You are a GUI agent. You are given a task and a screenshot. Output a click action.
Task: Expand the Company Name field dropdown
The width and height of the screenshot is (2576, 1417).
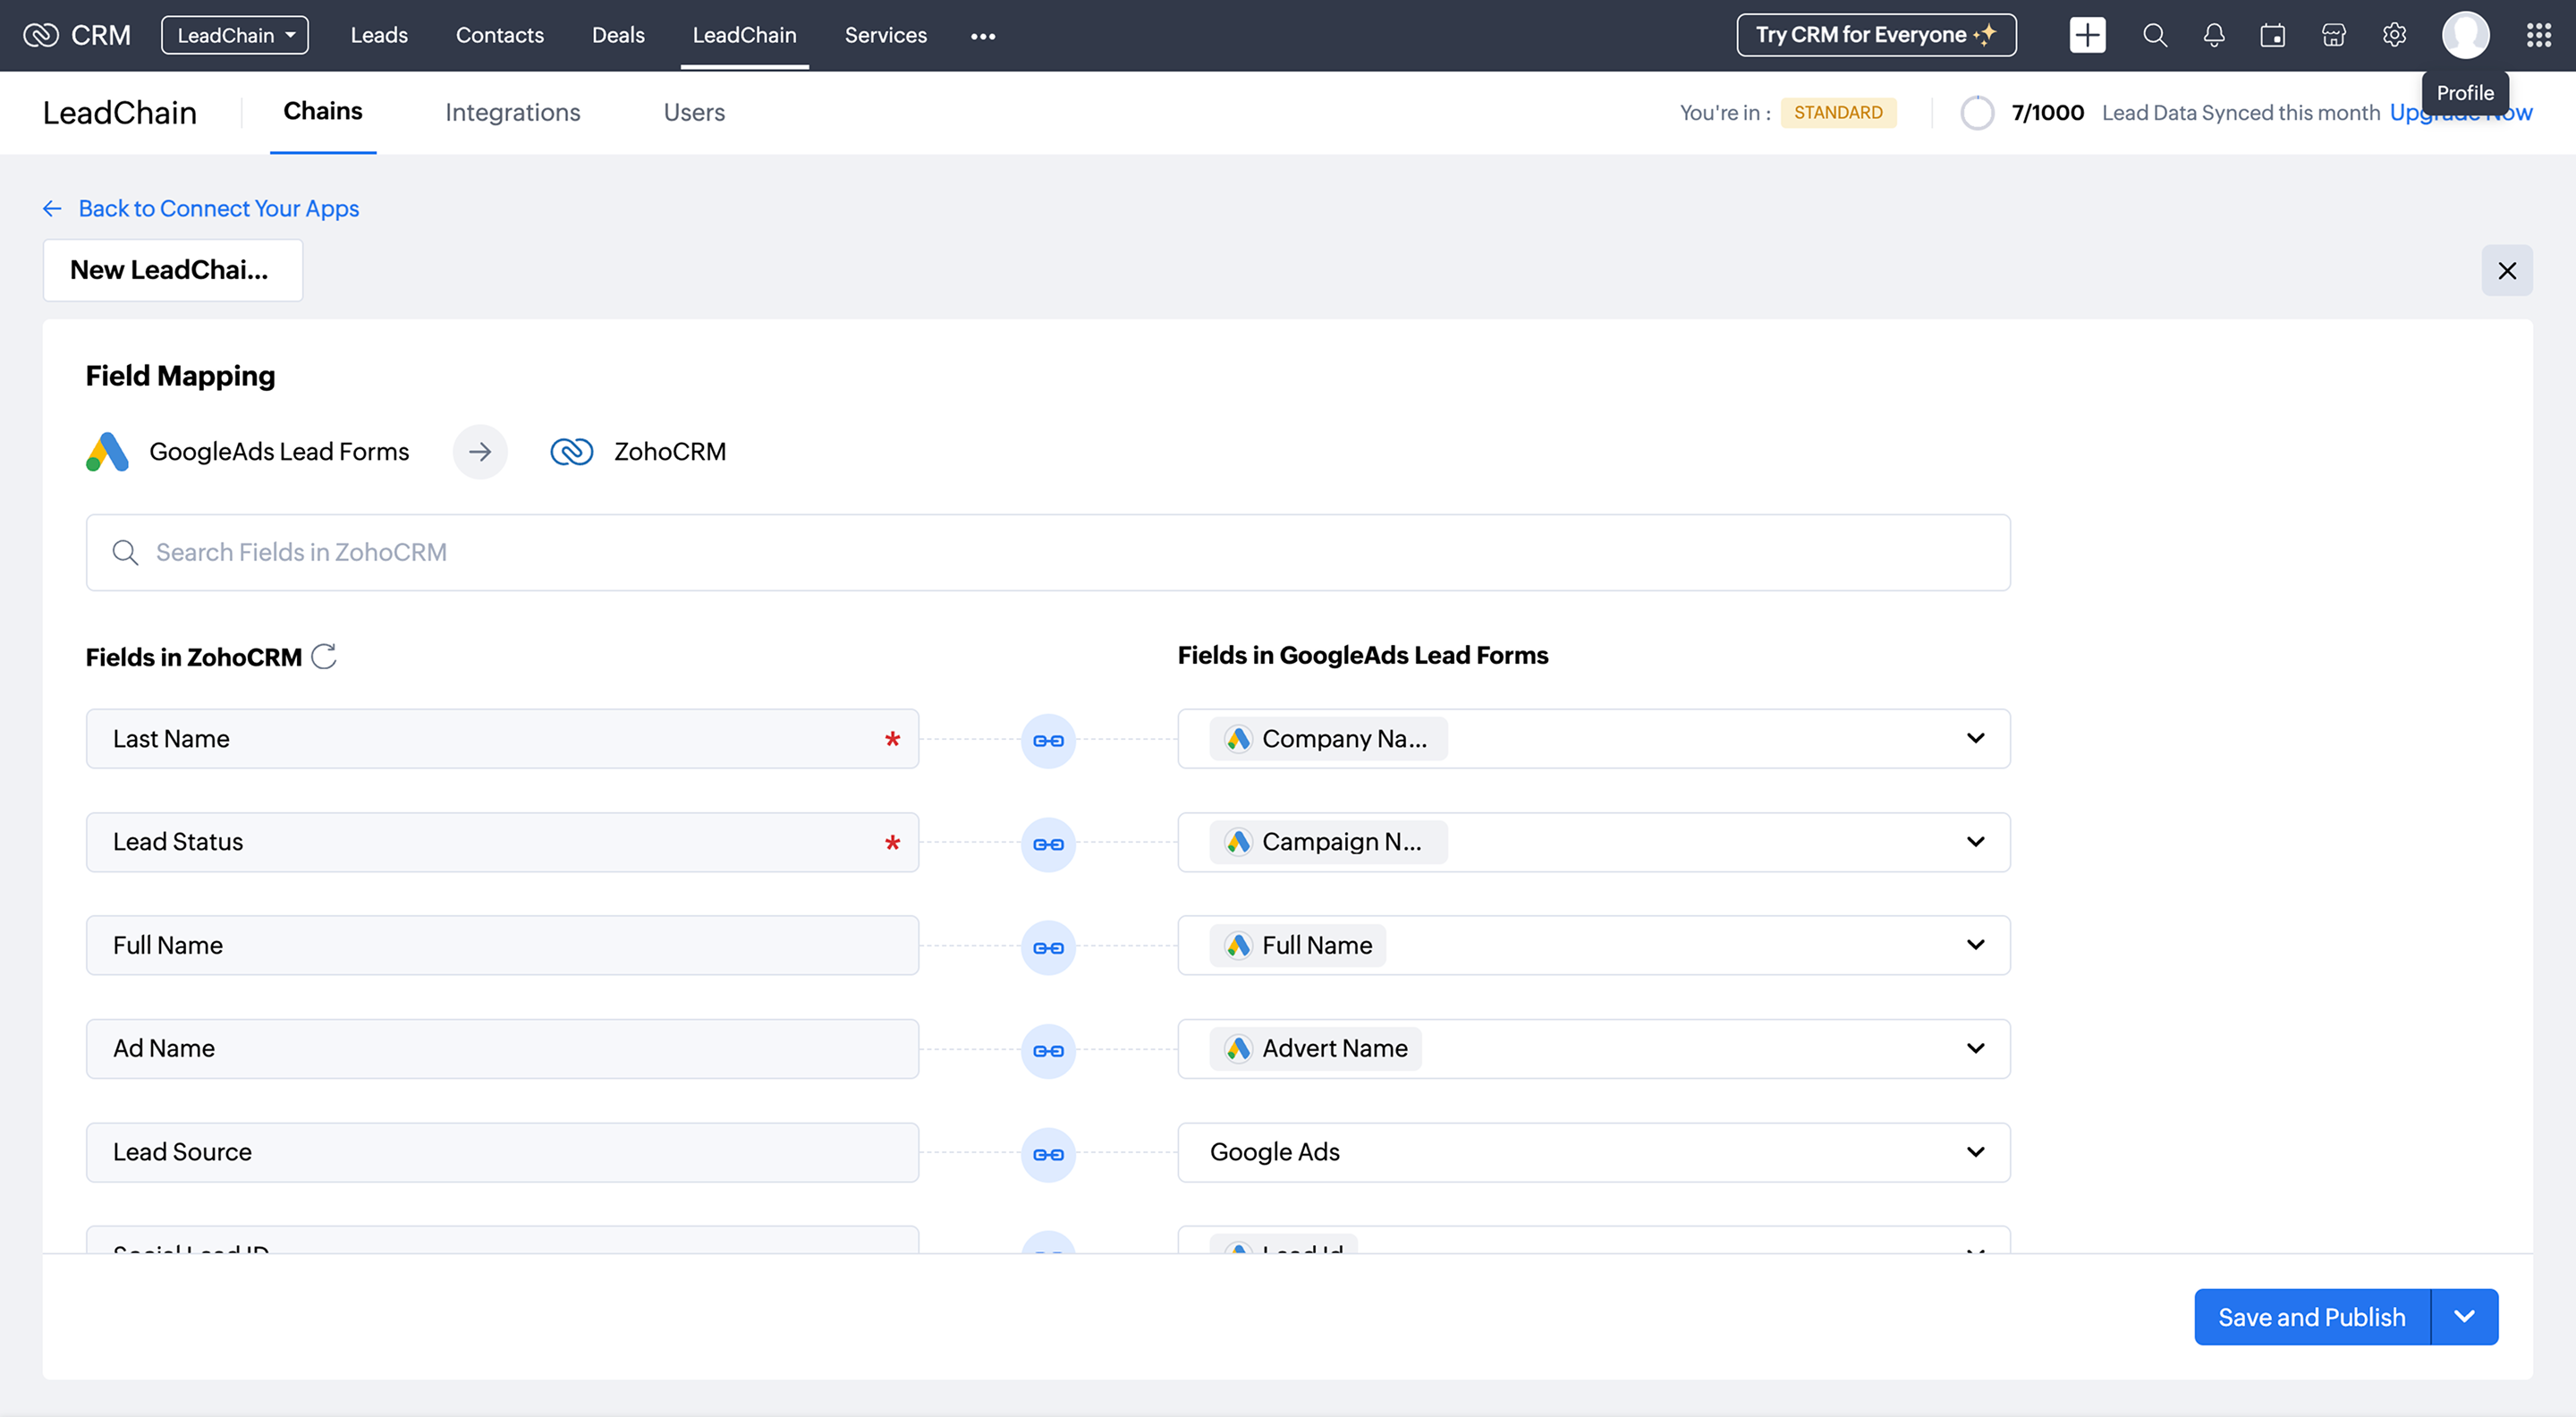[1975, 738]
